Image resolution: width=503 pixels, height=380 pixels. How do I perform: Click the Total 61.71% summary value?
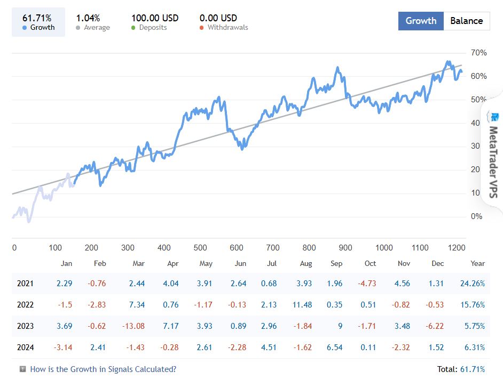[x=461, y=369]
